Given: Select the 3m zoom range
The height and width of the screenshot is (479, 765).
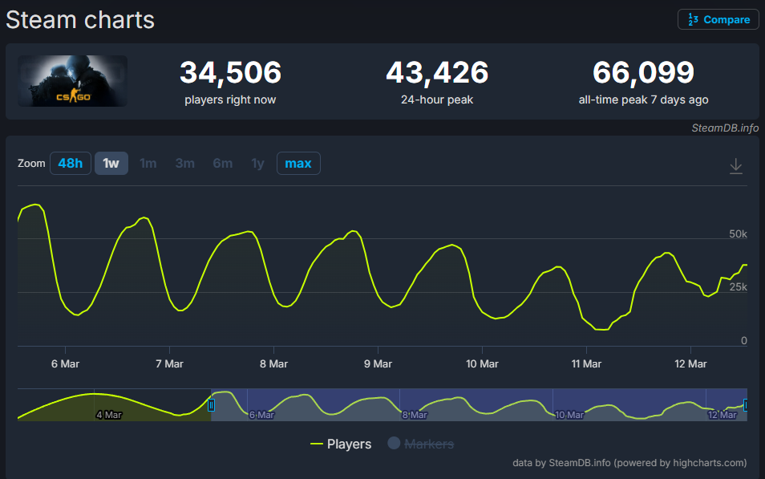Looking at the screenshot, I should (185, 163).
